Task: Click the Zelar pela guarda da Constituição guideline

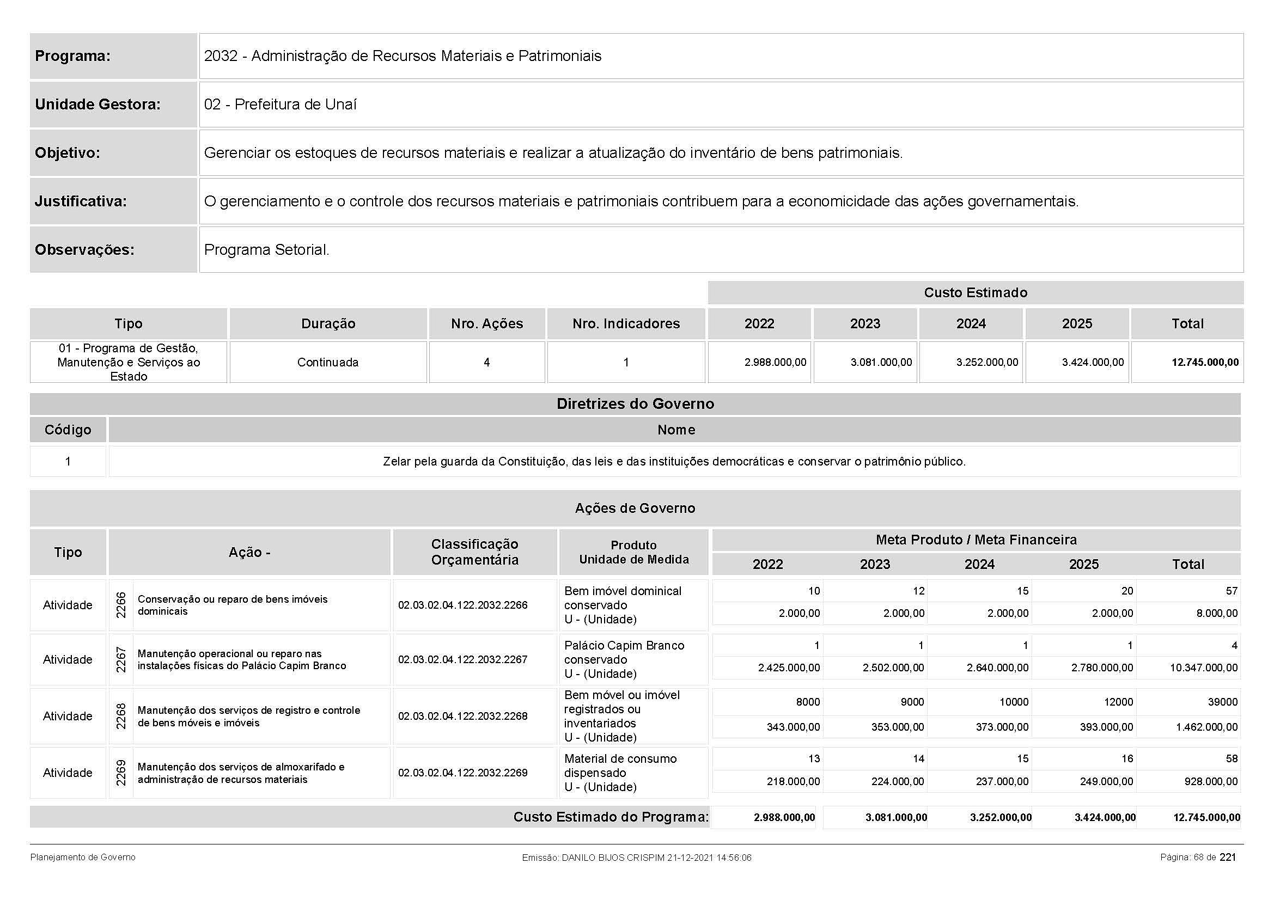Action: pyautogui.click(x=674, y=462)
